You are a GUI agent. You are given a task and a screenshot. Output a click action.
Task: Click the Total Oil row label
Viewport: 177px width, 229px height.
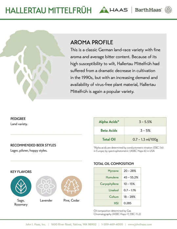(109, 139)
